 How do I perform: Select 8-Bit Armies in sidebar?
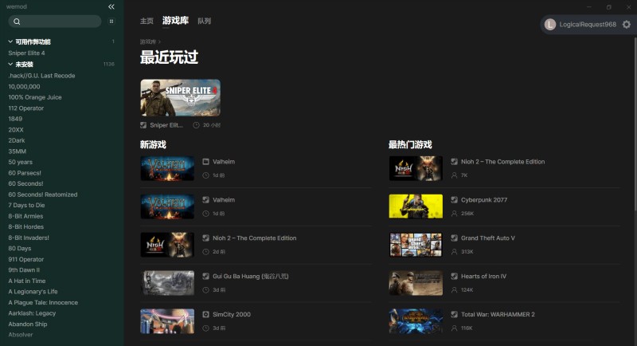pyautogui.click(x=25, y=216)
